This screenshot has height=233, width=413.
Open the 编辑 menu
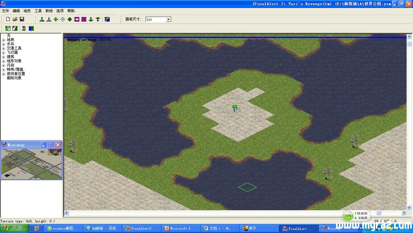16,11
